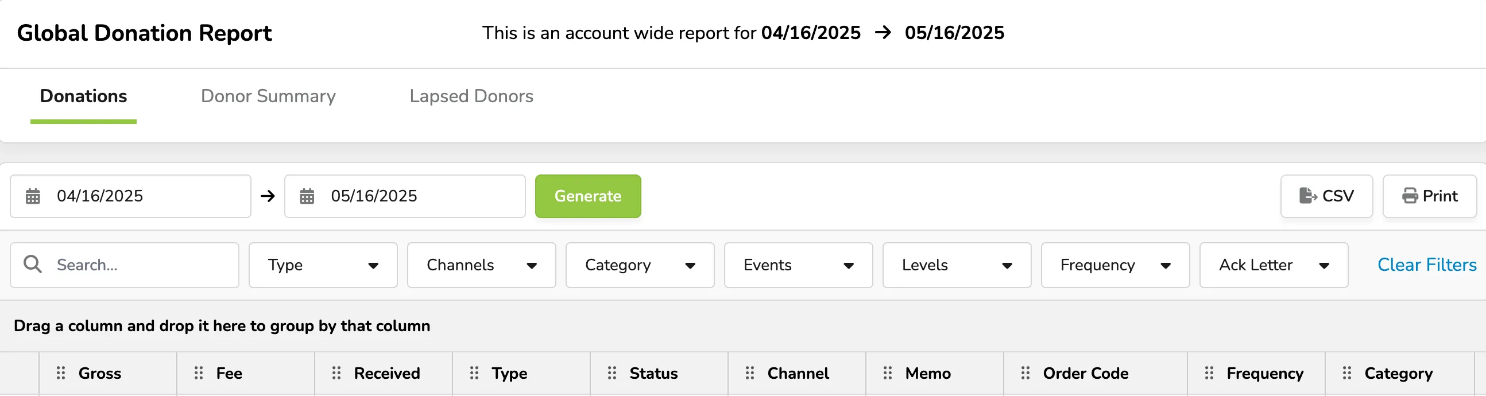Open the Levels filter dropdown
1486x396 pixels.
(957, 265)
